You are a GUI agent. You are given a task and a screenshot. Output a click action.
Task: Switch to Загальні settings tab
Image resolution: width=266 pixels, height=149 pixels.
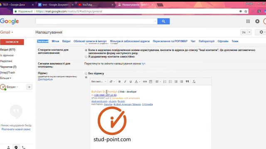43,41
